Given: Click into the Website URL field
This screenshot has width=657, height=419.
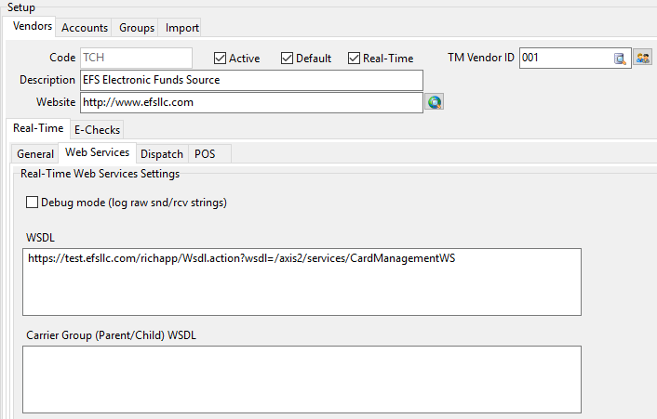Looking at the screenshot, I should (251, 102).
